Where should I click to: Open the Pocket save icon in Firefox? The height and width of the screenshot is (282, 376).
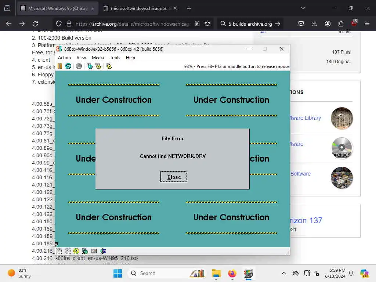point(301,24)
